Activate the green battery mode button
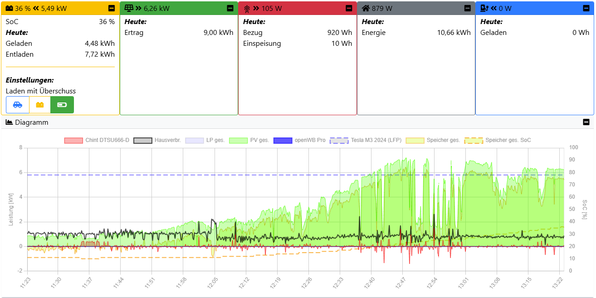The image size is (596, 298). (62, 105)
